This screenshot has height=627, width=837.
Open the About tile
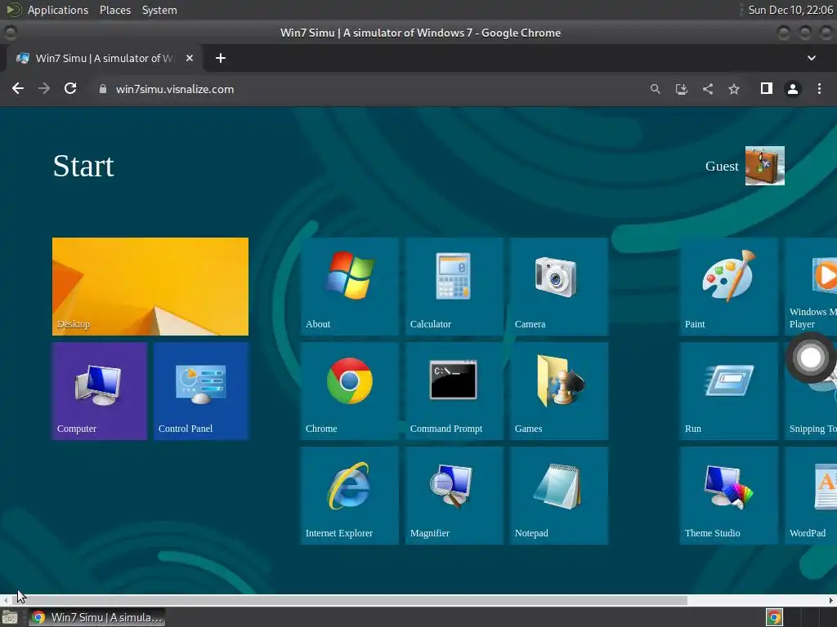click(350, 287)
